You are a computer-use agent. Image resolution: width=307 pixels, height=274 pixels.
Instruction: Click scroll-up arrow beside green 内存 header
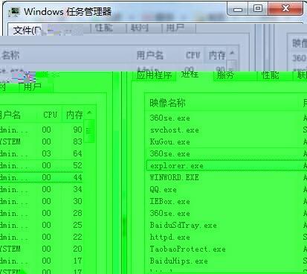click(x=89, y=113)
